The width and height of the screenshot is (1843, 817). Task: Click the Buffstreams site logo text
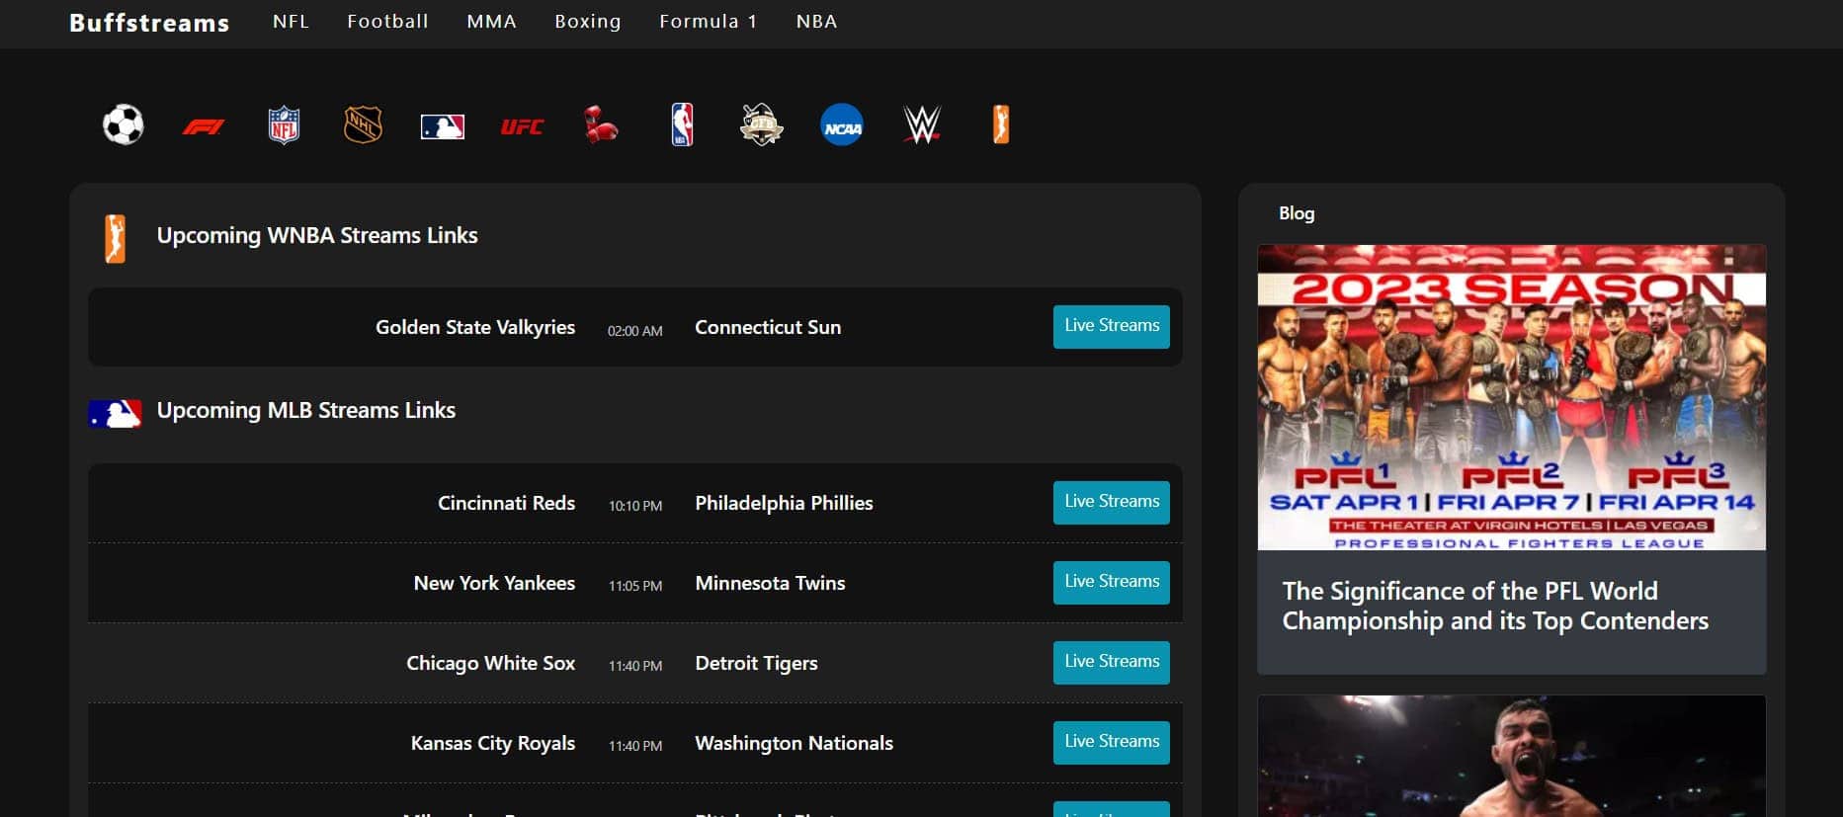click(149, 23)
